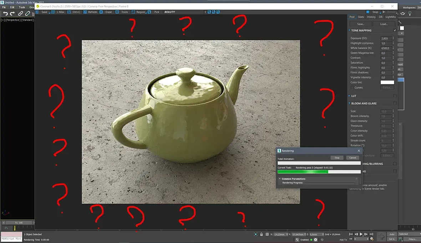Toggle the Set K. key mode button
The height and width of the screenshot is (243, 421).
[392, 239]
